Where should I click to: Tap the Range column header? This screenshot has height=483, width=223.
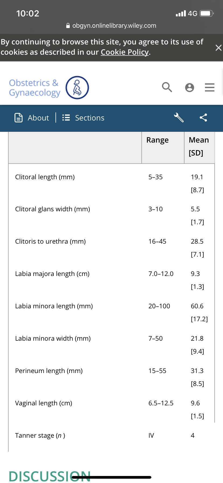coord(158,140)
